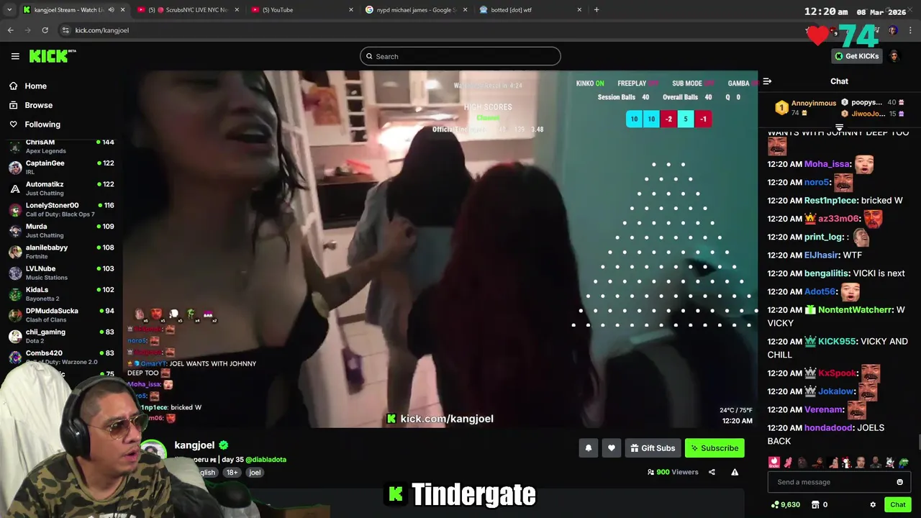Screen dimensions: 921x518
Task: Share the stream via the share icon
Action: (x=712, y=472)
